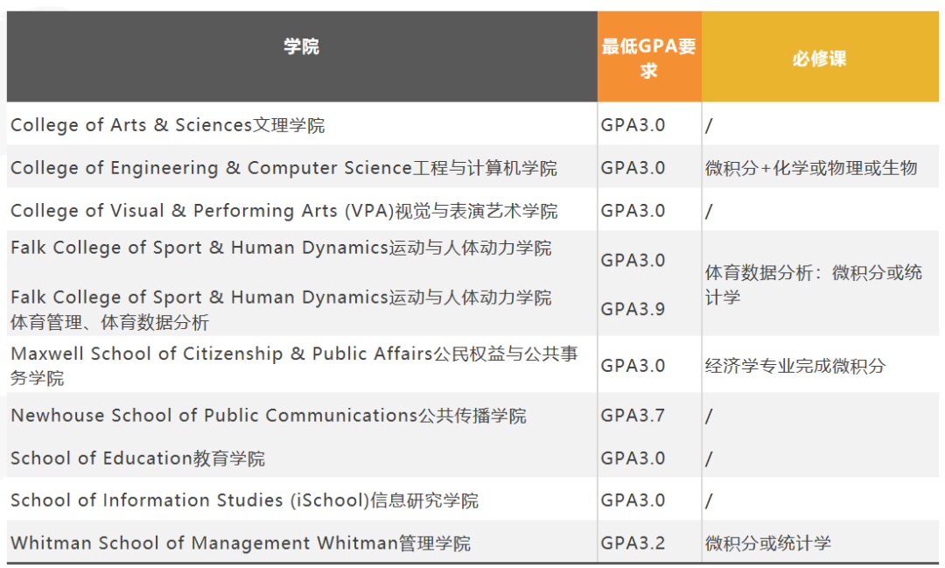Click GPA3.0 in the Engineering & Computer Science row
The image size is (945, 568).
pyautogui.click(x=633, y=168)
